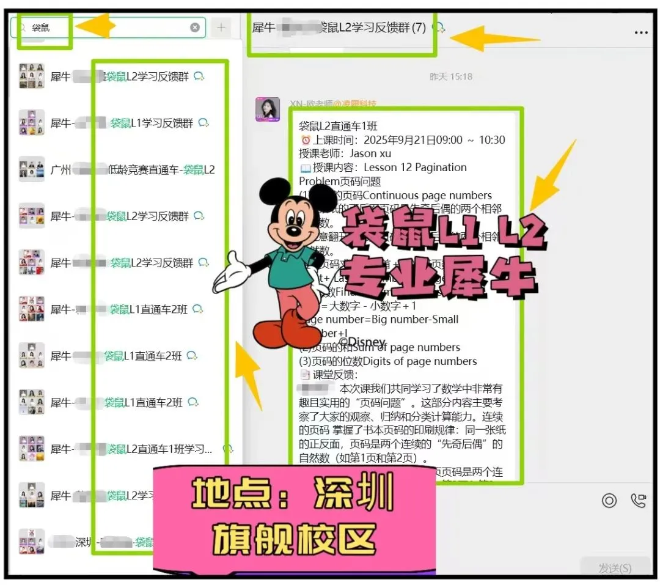Click the 发送(S) send button

pos(615,568)
